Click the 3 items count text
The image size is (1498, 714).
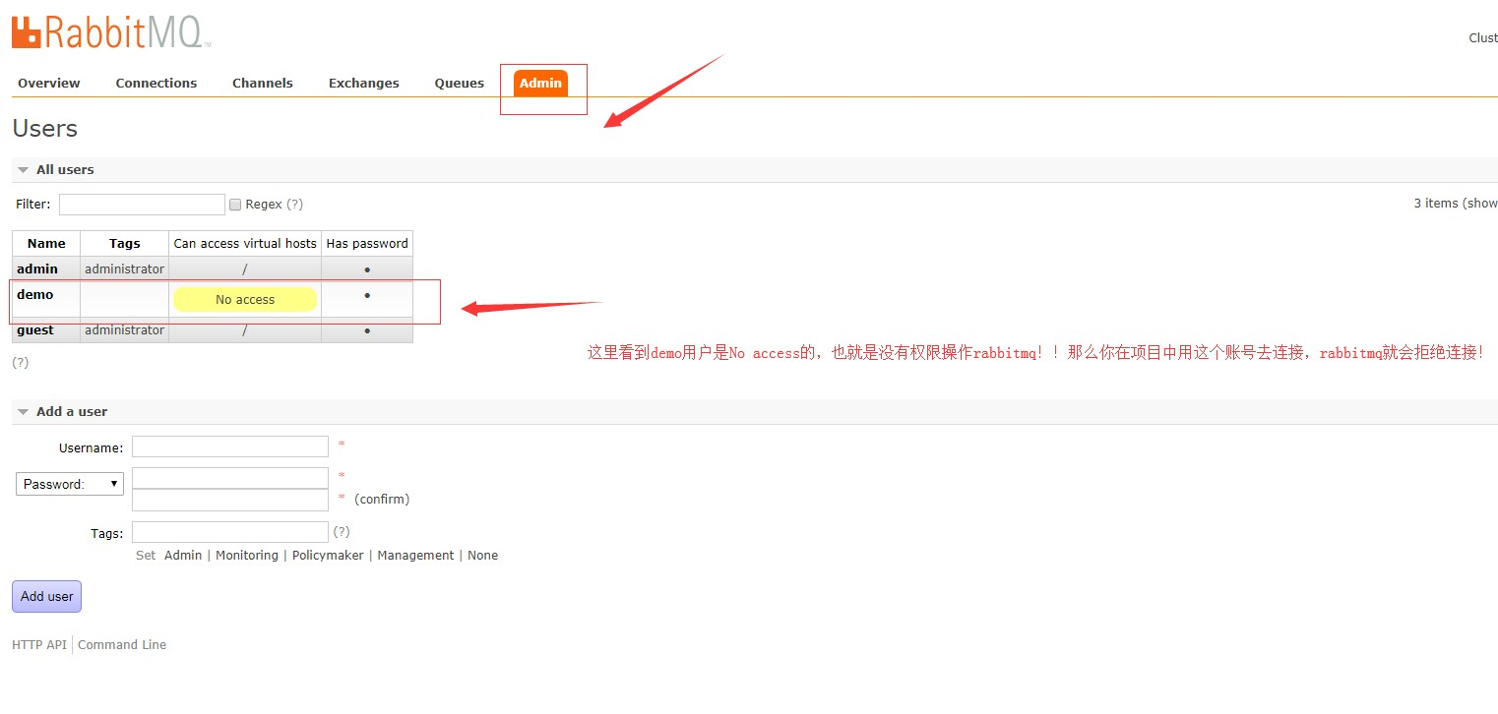[1456, 204]
